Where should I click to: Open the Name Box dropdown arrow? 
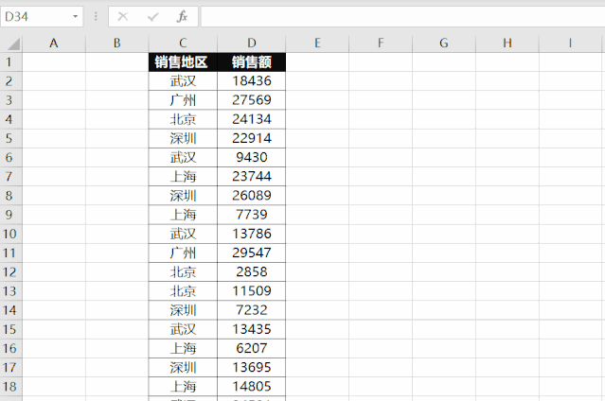[x=75, y=17]
